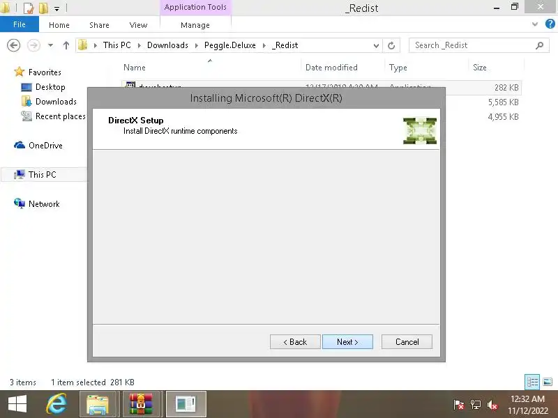Open WinRAR taskbar button

[x=141, y=404]
